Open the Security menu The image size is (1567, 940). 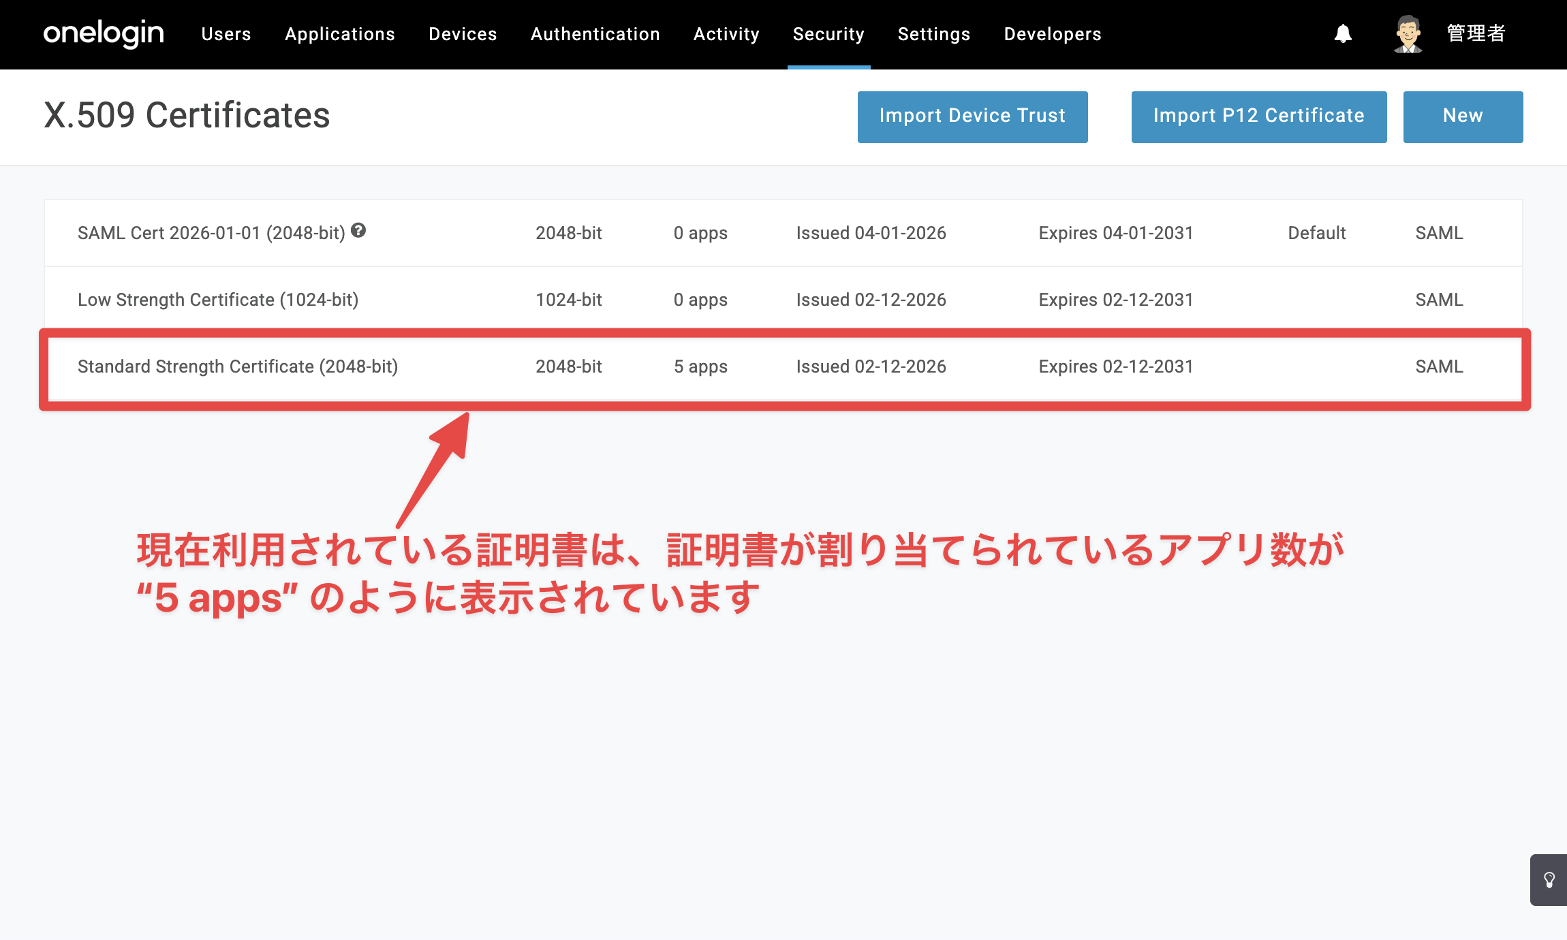point(828,34)
